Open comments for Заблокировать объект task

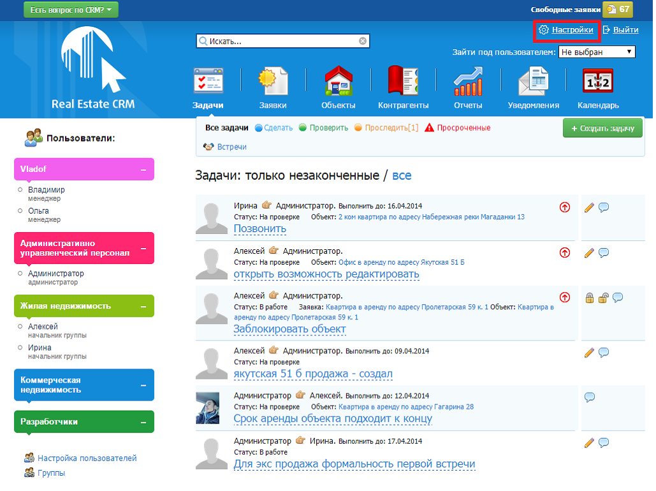pos(618,298)
